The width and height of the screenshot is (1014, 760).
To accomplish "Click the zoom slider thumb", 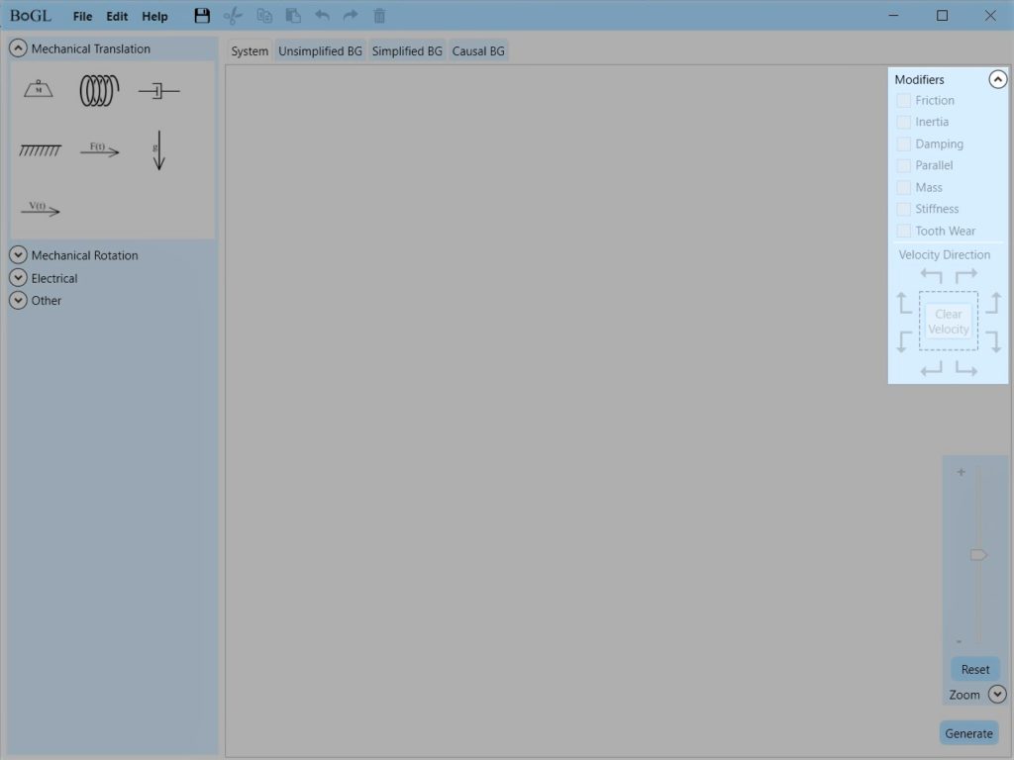I will (x=978, y=555).
